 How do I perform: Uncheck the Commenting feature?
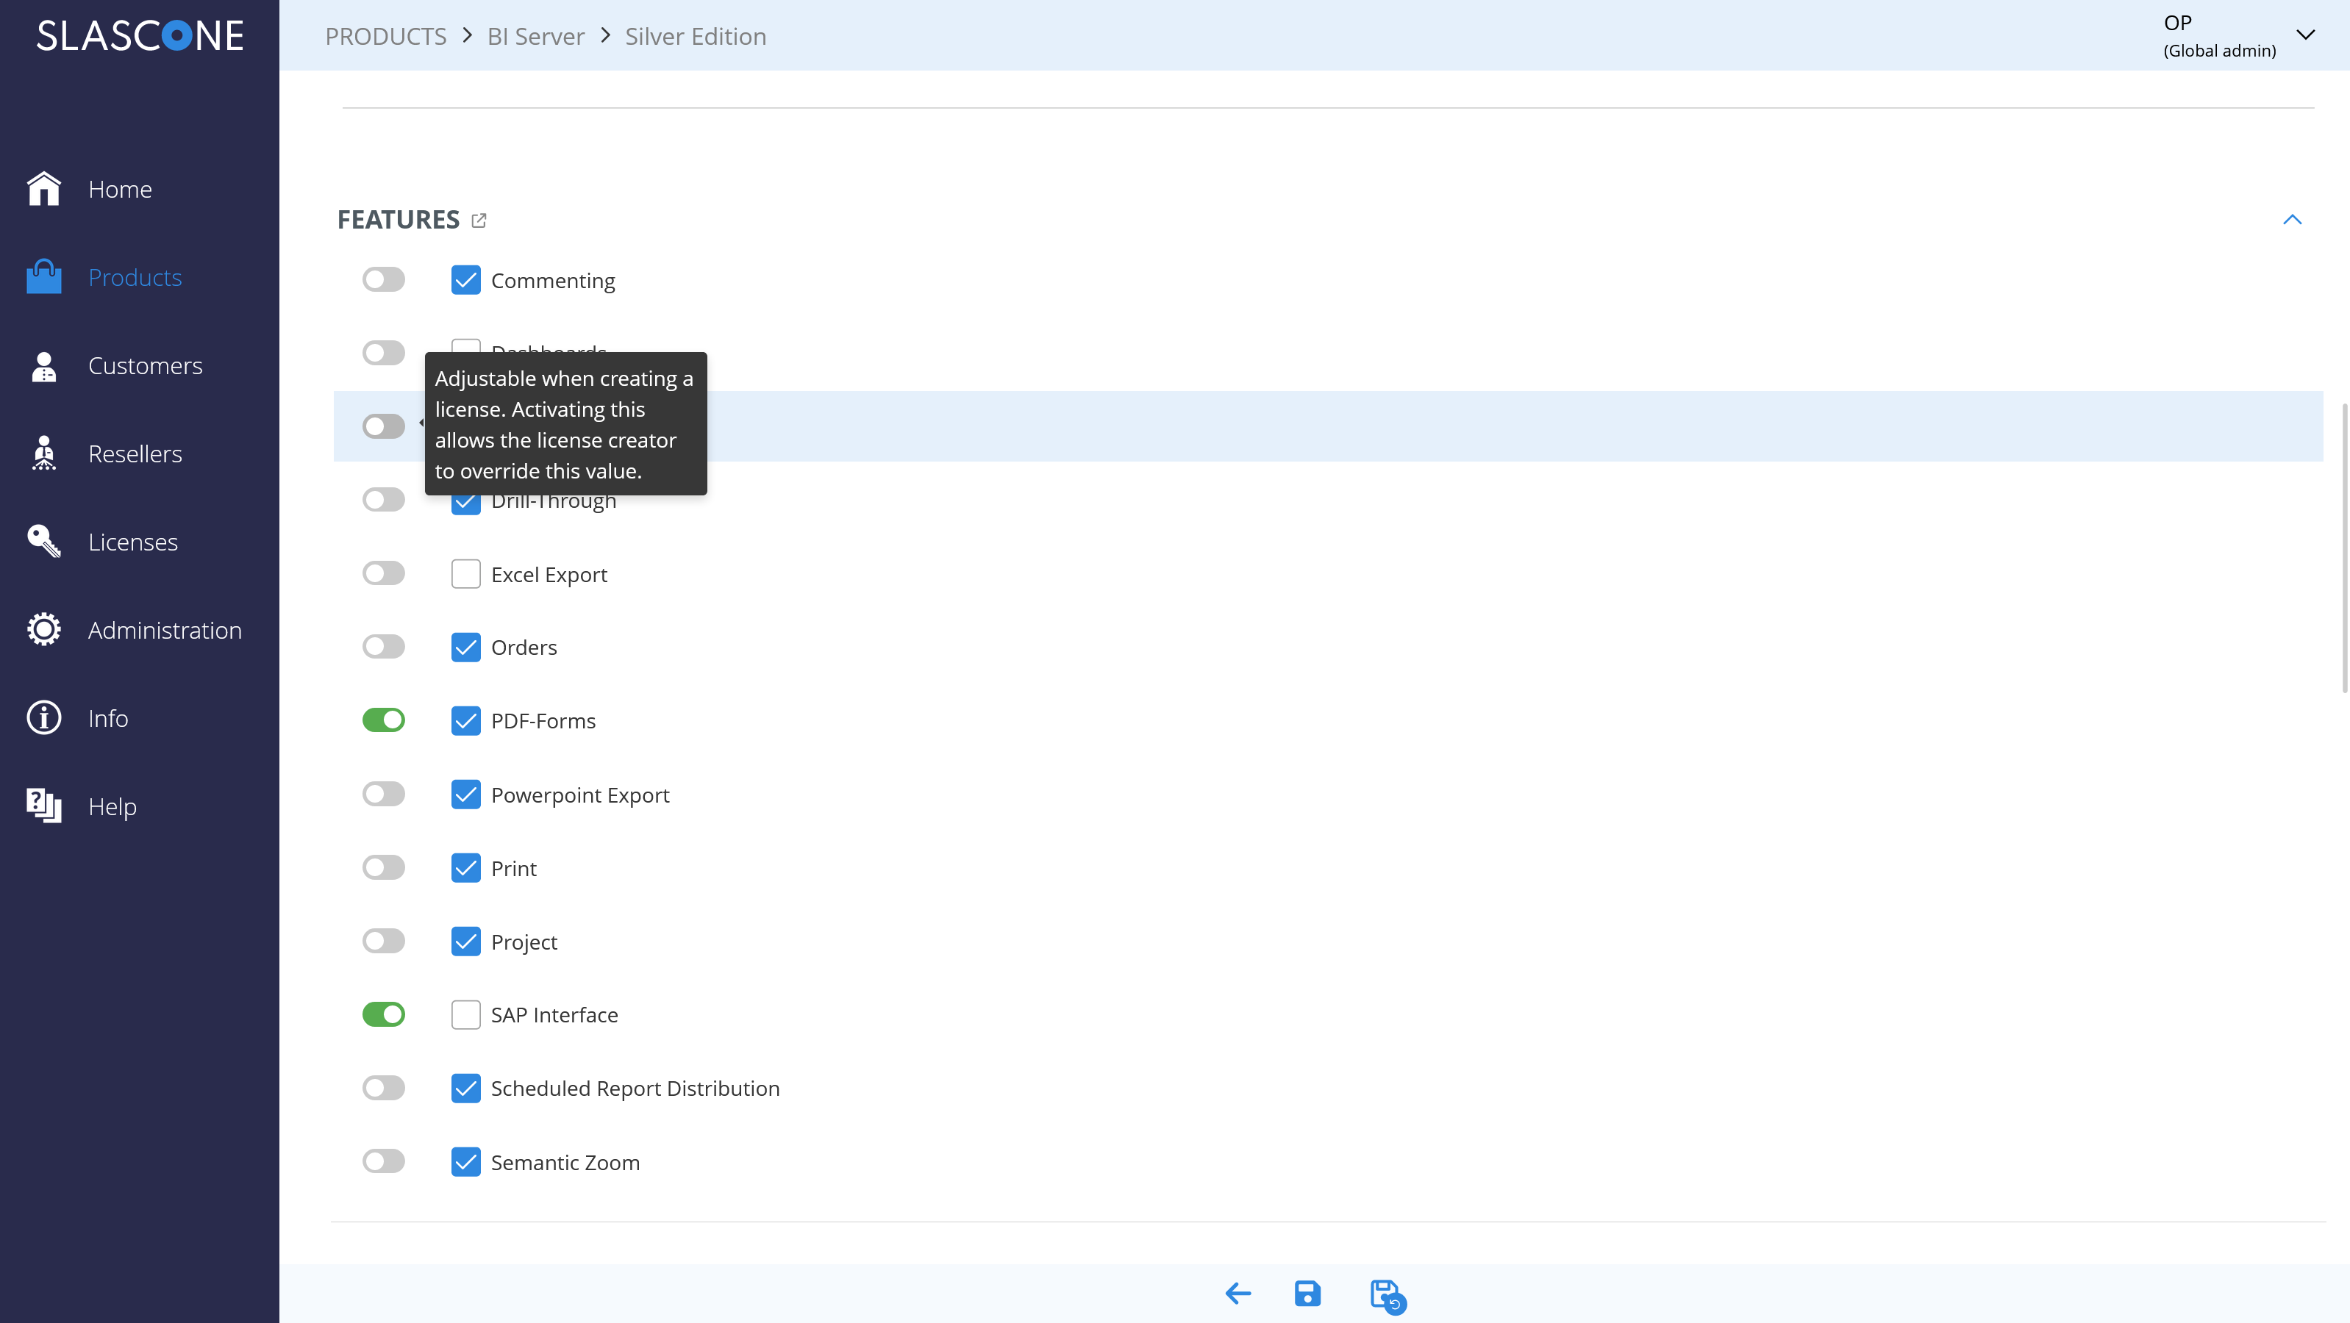pos(466,279)
